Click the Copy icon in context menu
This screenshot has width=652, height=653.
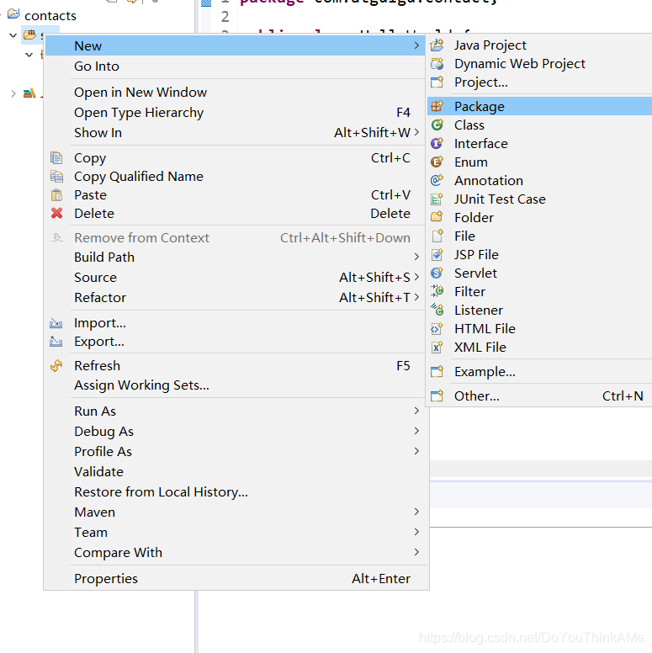tap(56, 158)
